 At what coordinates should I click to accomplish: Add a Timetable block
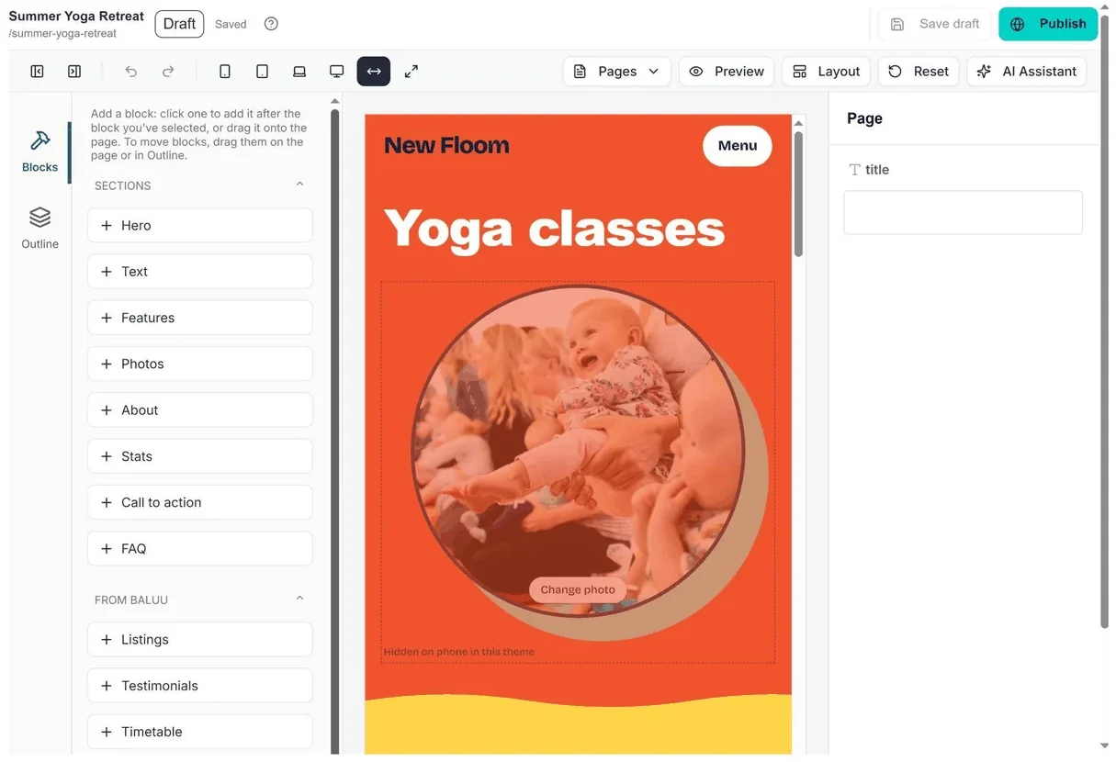coord(200,732)
